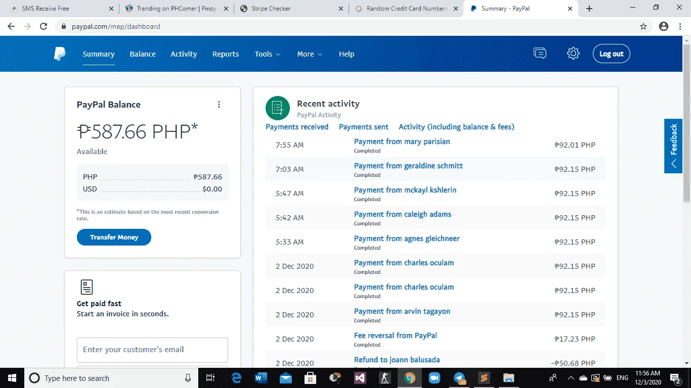
Task: Open Visual Studio from the taskbar
Action: click(360, 378)
